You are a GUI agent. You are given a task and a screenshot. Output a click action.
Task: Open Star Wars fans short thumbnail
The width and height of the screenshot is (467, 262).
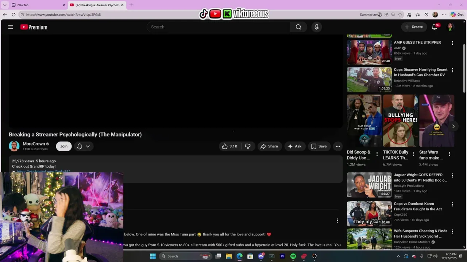(437, 121)
